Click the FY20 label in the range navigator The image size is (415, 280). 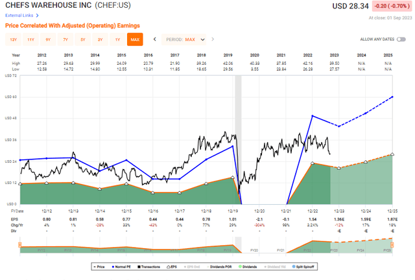[254, 250]
